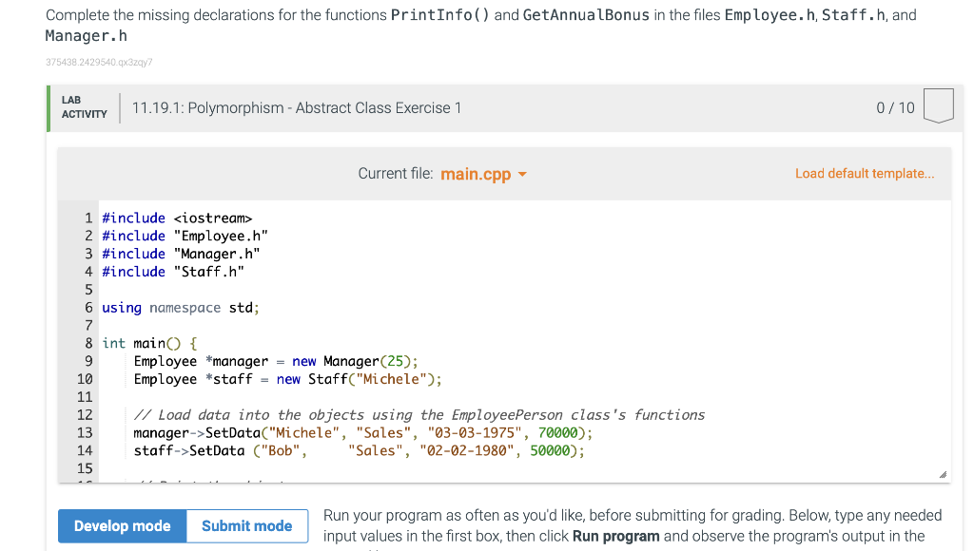Image resolution: width=974 pixels, height=551 pixels.
Task: Click the Current file: label
Action: (392, 174)
